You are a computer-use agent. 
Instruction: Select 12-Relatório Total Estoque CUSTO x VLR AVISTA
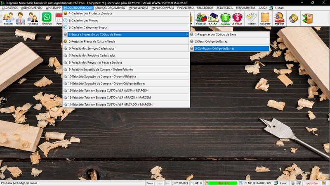coord(126,91)
